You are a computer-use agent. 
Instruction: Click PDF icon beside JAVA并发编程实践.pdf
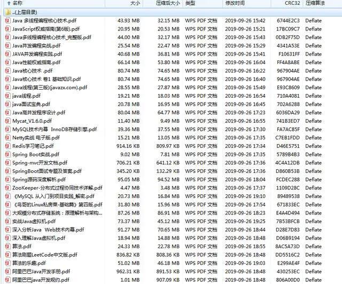[x=7, y=54]
